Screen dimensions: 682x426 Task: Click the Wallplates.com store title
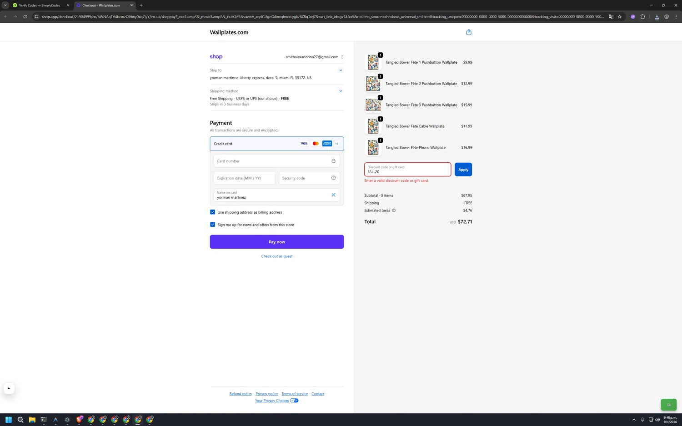pyautogui.click(x=229, y=32)
